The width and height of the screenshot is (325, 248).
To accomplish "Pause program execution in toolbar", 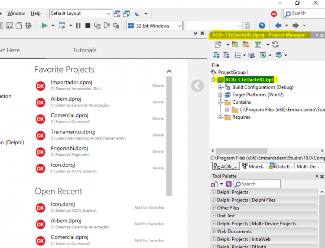I will click(x=78, y=25).
